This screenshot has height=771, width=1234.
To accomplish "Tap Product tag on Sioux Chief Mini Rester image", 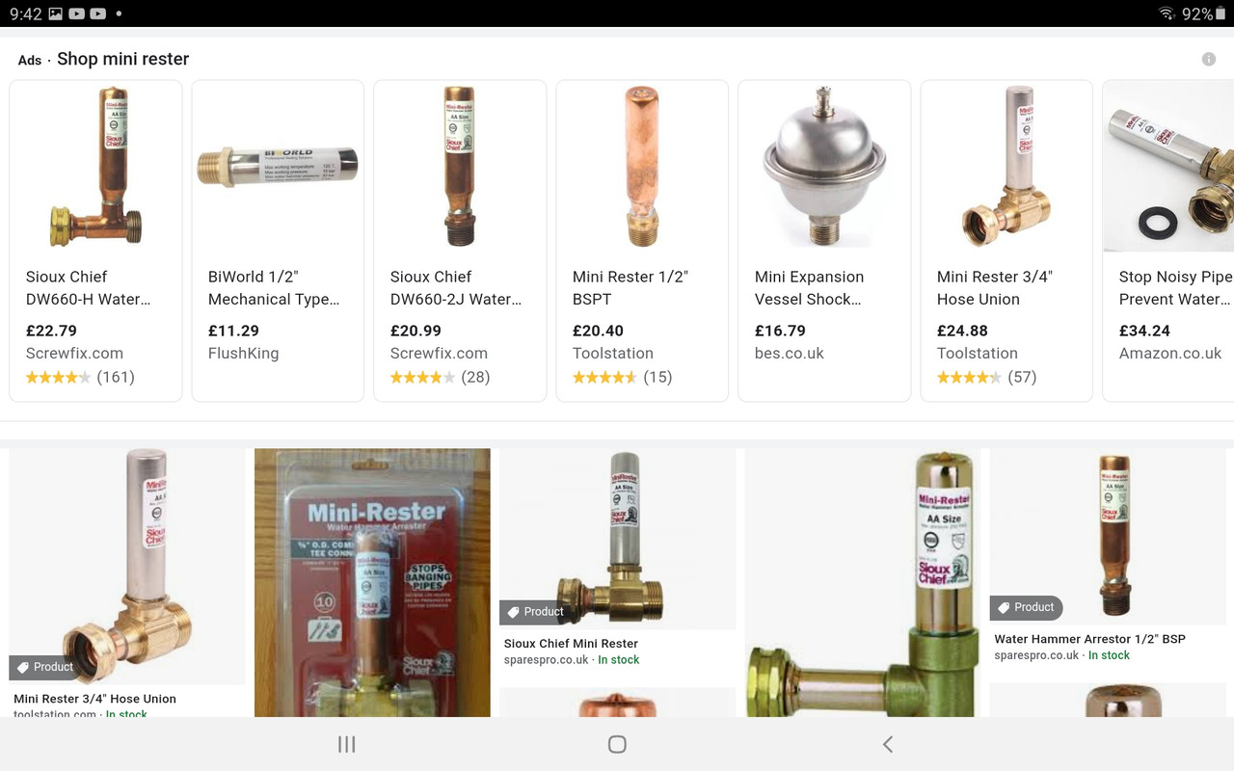I will 534,612.
